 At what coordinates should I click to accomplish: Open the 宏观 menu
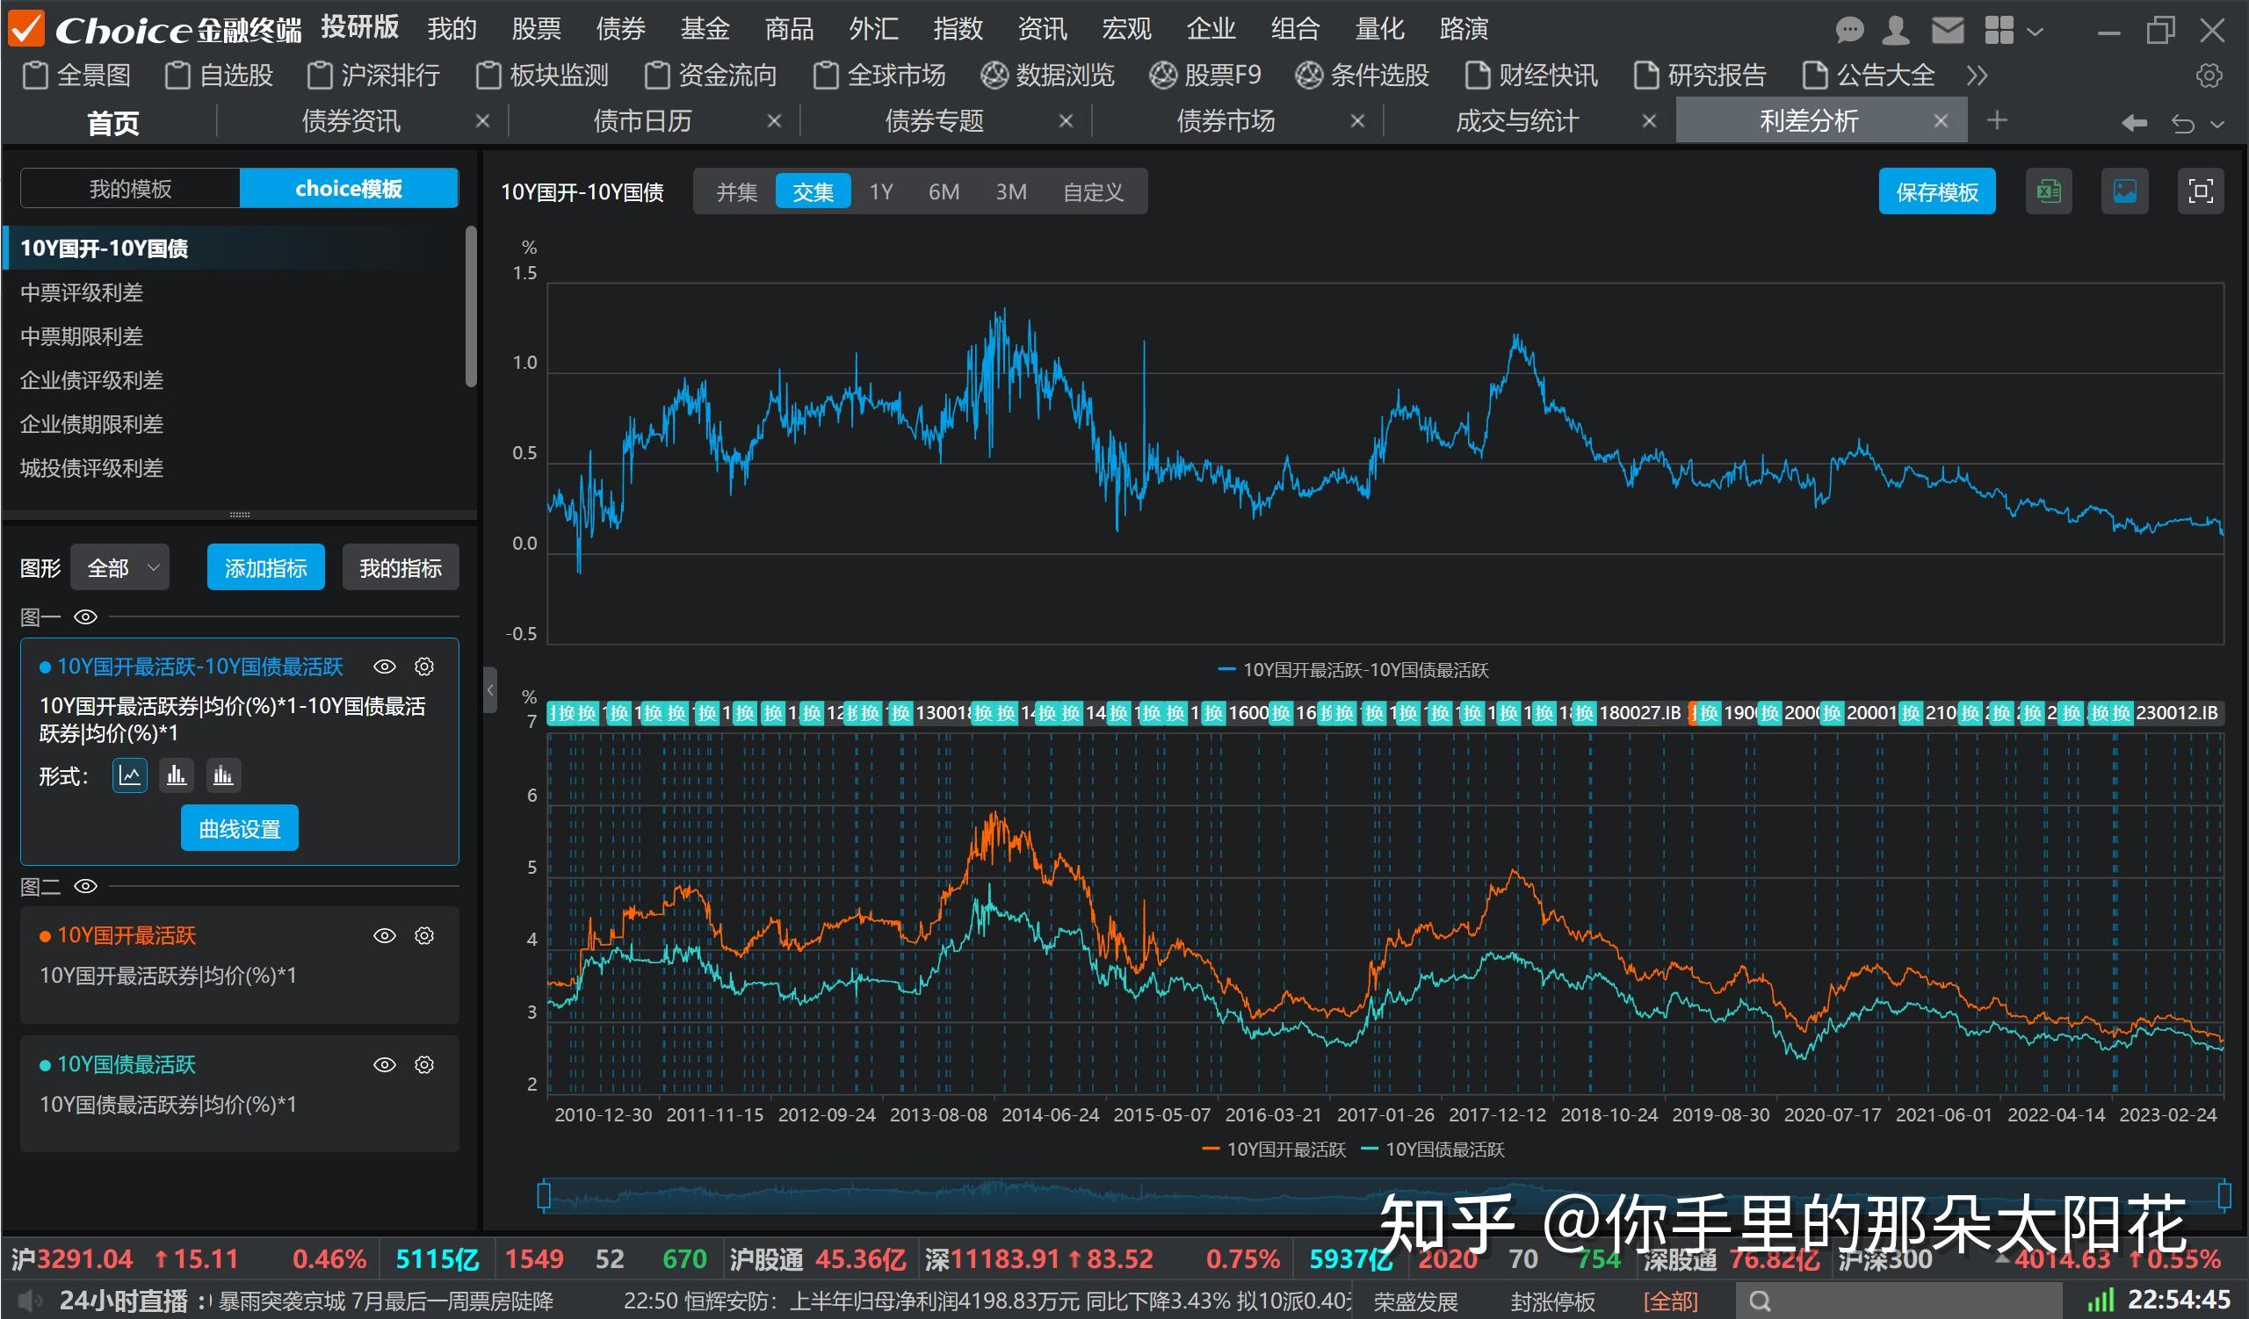click(1126, 30)
